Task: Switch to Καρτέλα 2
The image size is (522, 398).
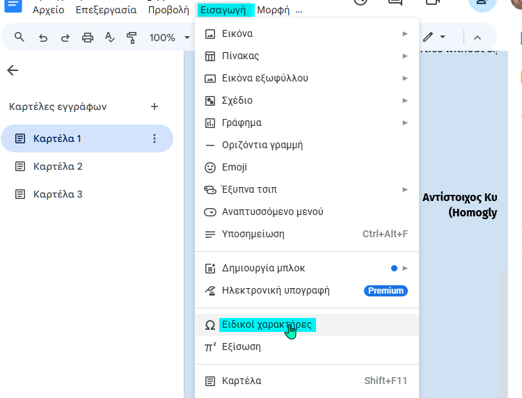Action: pos(58,166)
